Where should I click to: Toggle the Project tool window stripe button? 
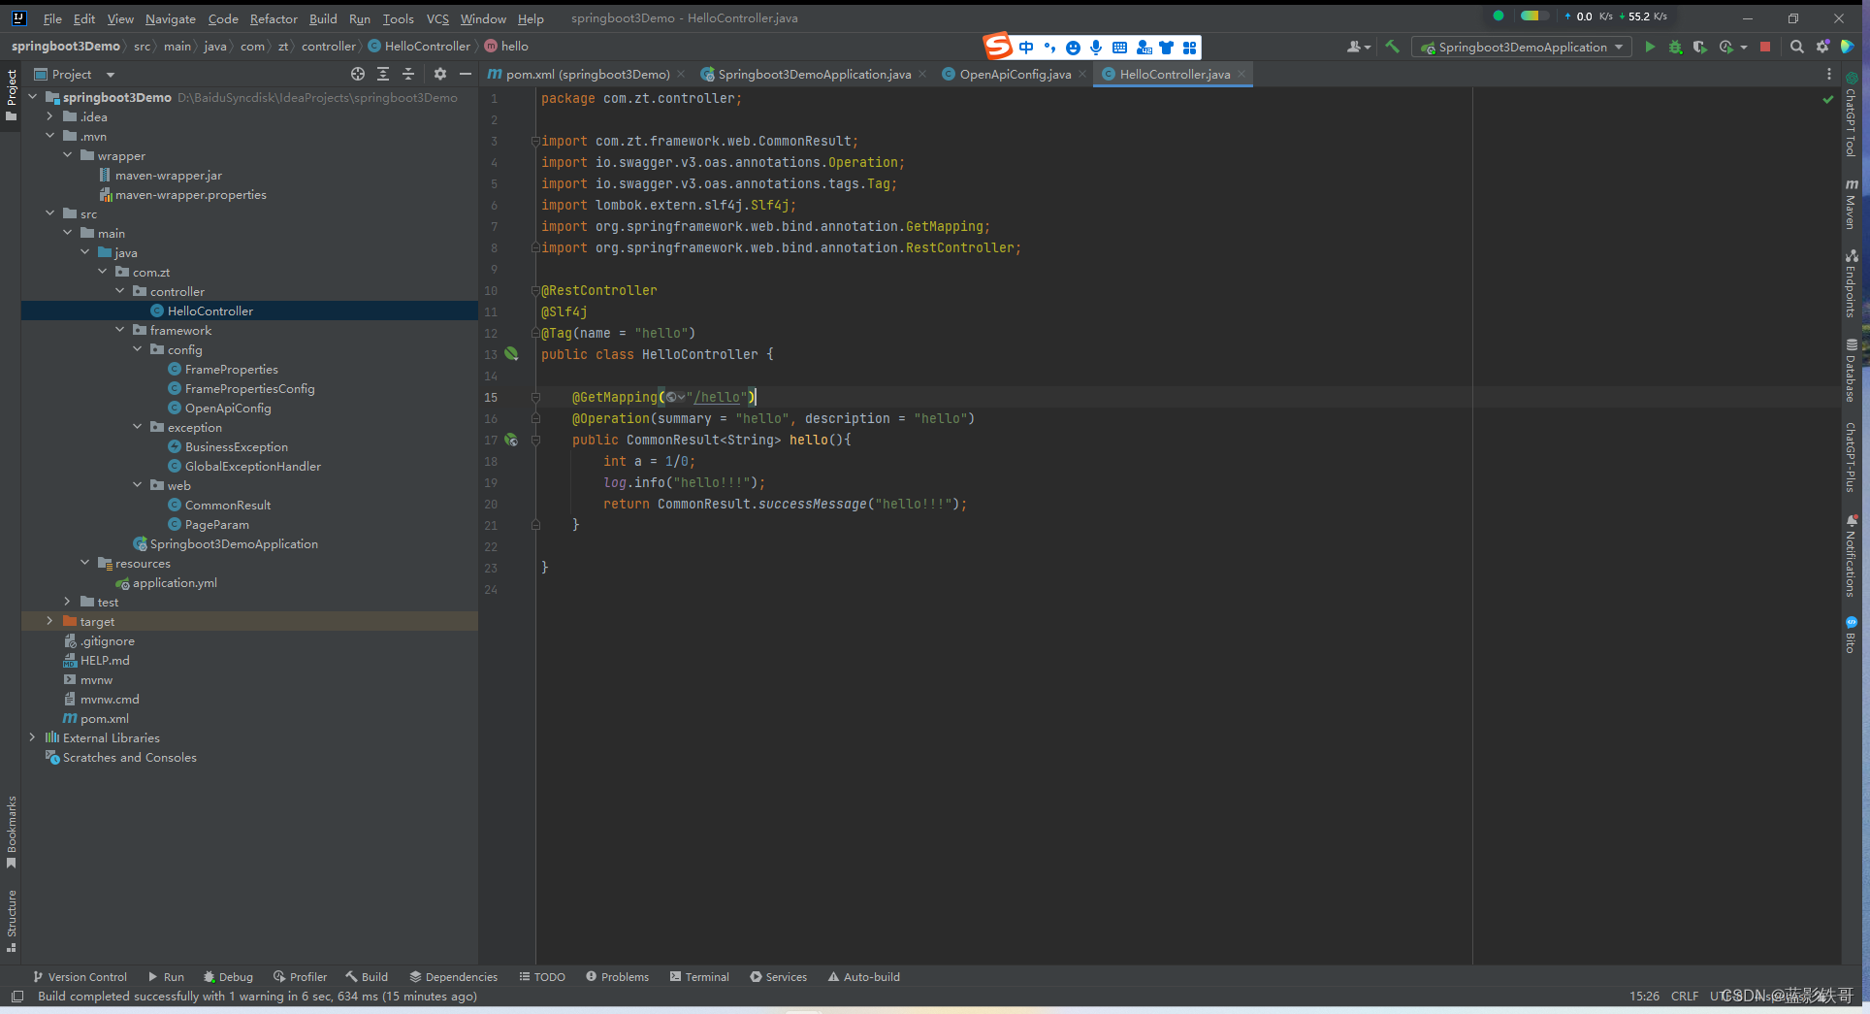coord(11,94)
